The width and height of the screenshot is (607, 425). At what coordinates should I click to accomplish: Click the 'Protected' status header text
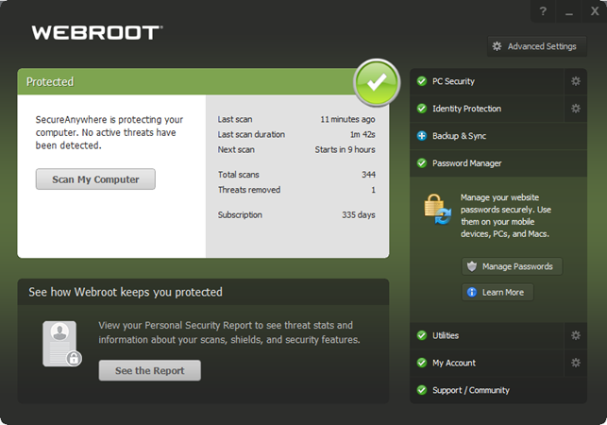pyautogui.click(x=50, y=82)
